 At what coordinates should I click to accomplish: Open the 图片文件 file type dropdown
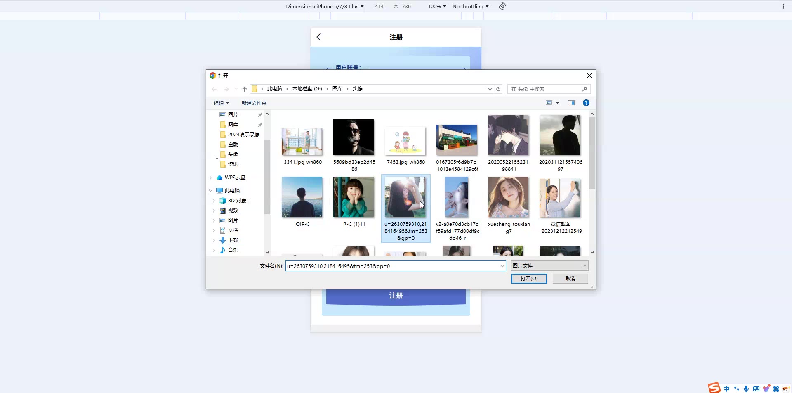(x=549, y=266)
